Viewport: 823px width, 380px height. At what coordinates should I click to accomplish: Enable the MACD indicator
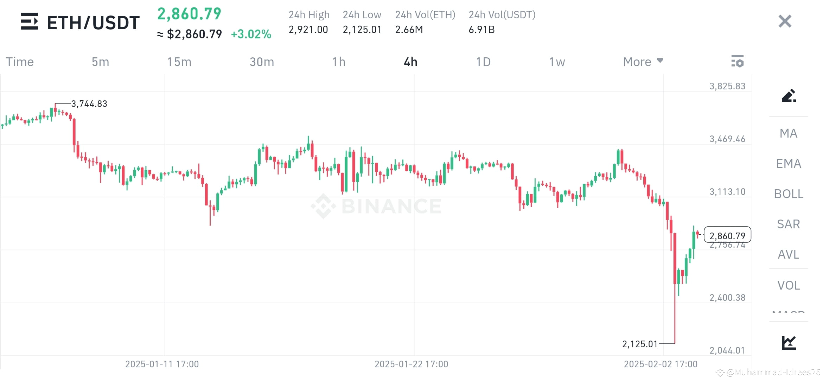pos(788,312)
